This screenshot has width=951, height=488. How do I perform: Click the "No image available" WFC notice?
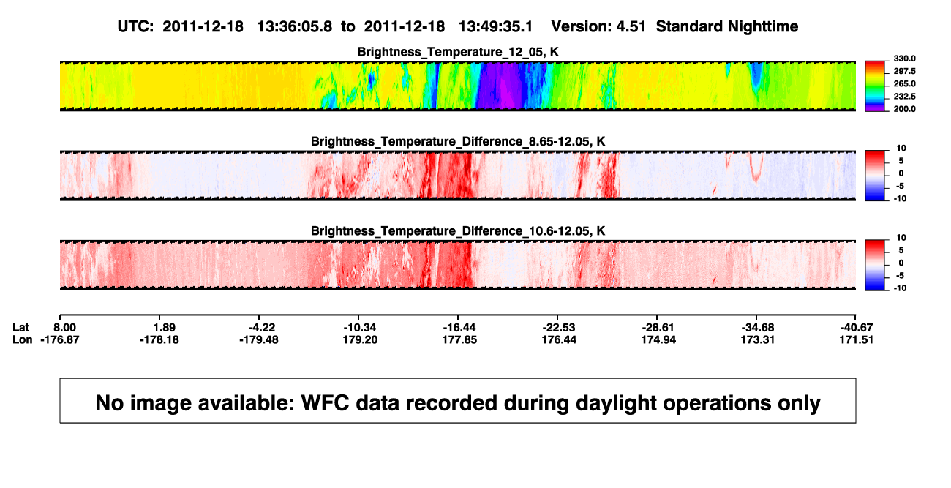point(458,400)
